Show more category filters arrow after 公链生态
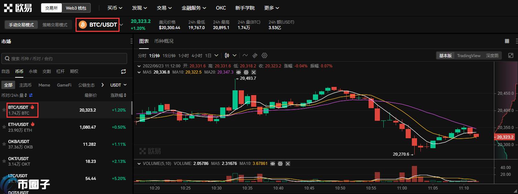This screenshot has height=194, width=518. tap(102, 85)
